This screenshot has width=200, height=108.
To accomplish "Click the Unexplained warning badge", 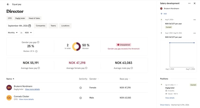I will [124, 45].
